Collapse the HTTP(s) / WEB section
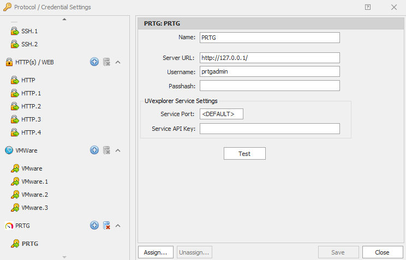 click(118, 62)
